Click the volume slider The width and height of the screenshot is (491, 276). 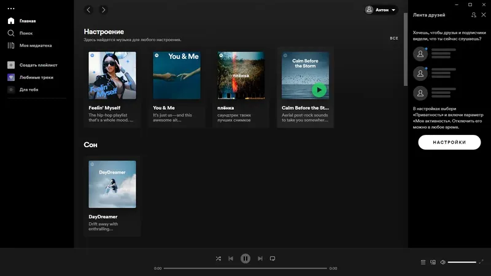[x=462, y=263]
